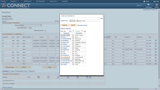Click the comment bubble for Thu 10/1
Viewport: 160px width, 90px height.
3,43
